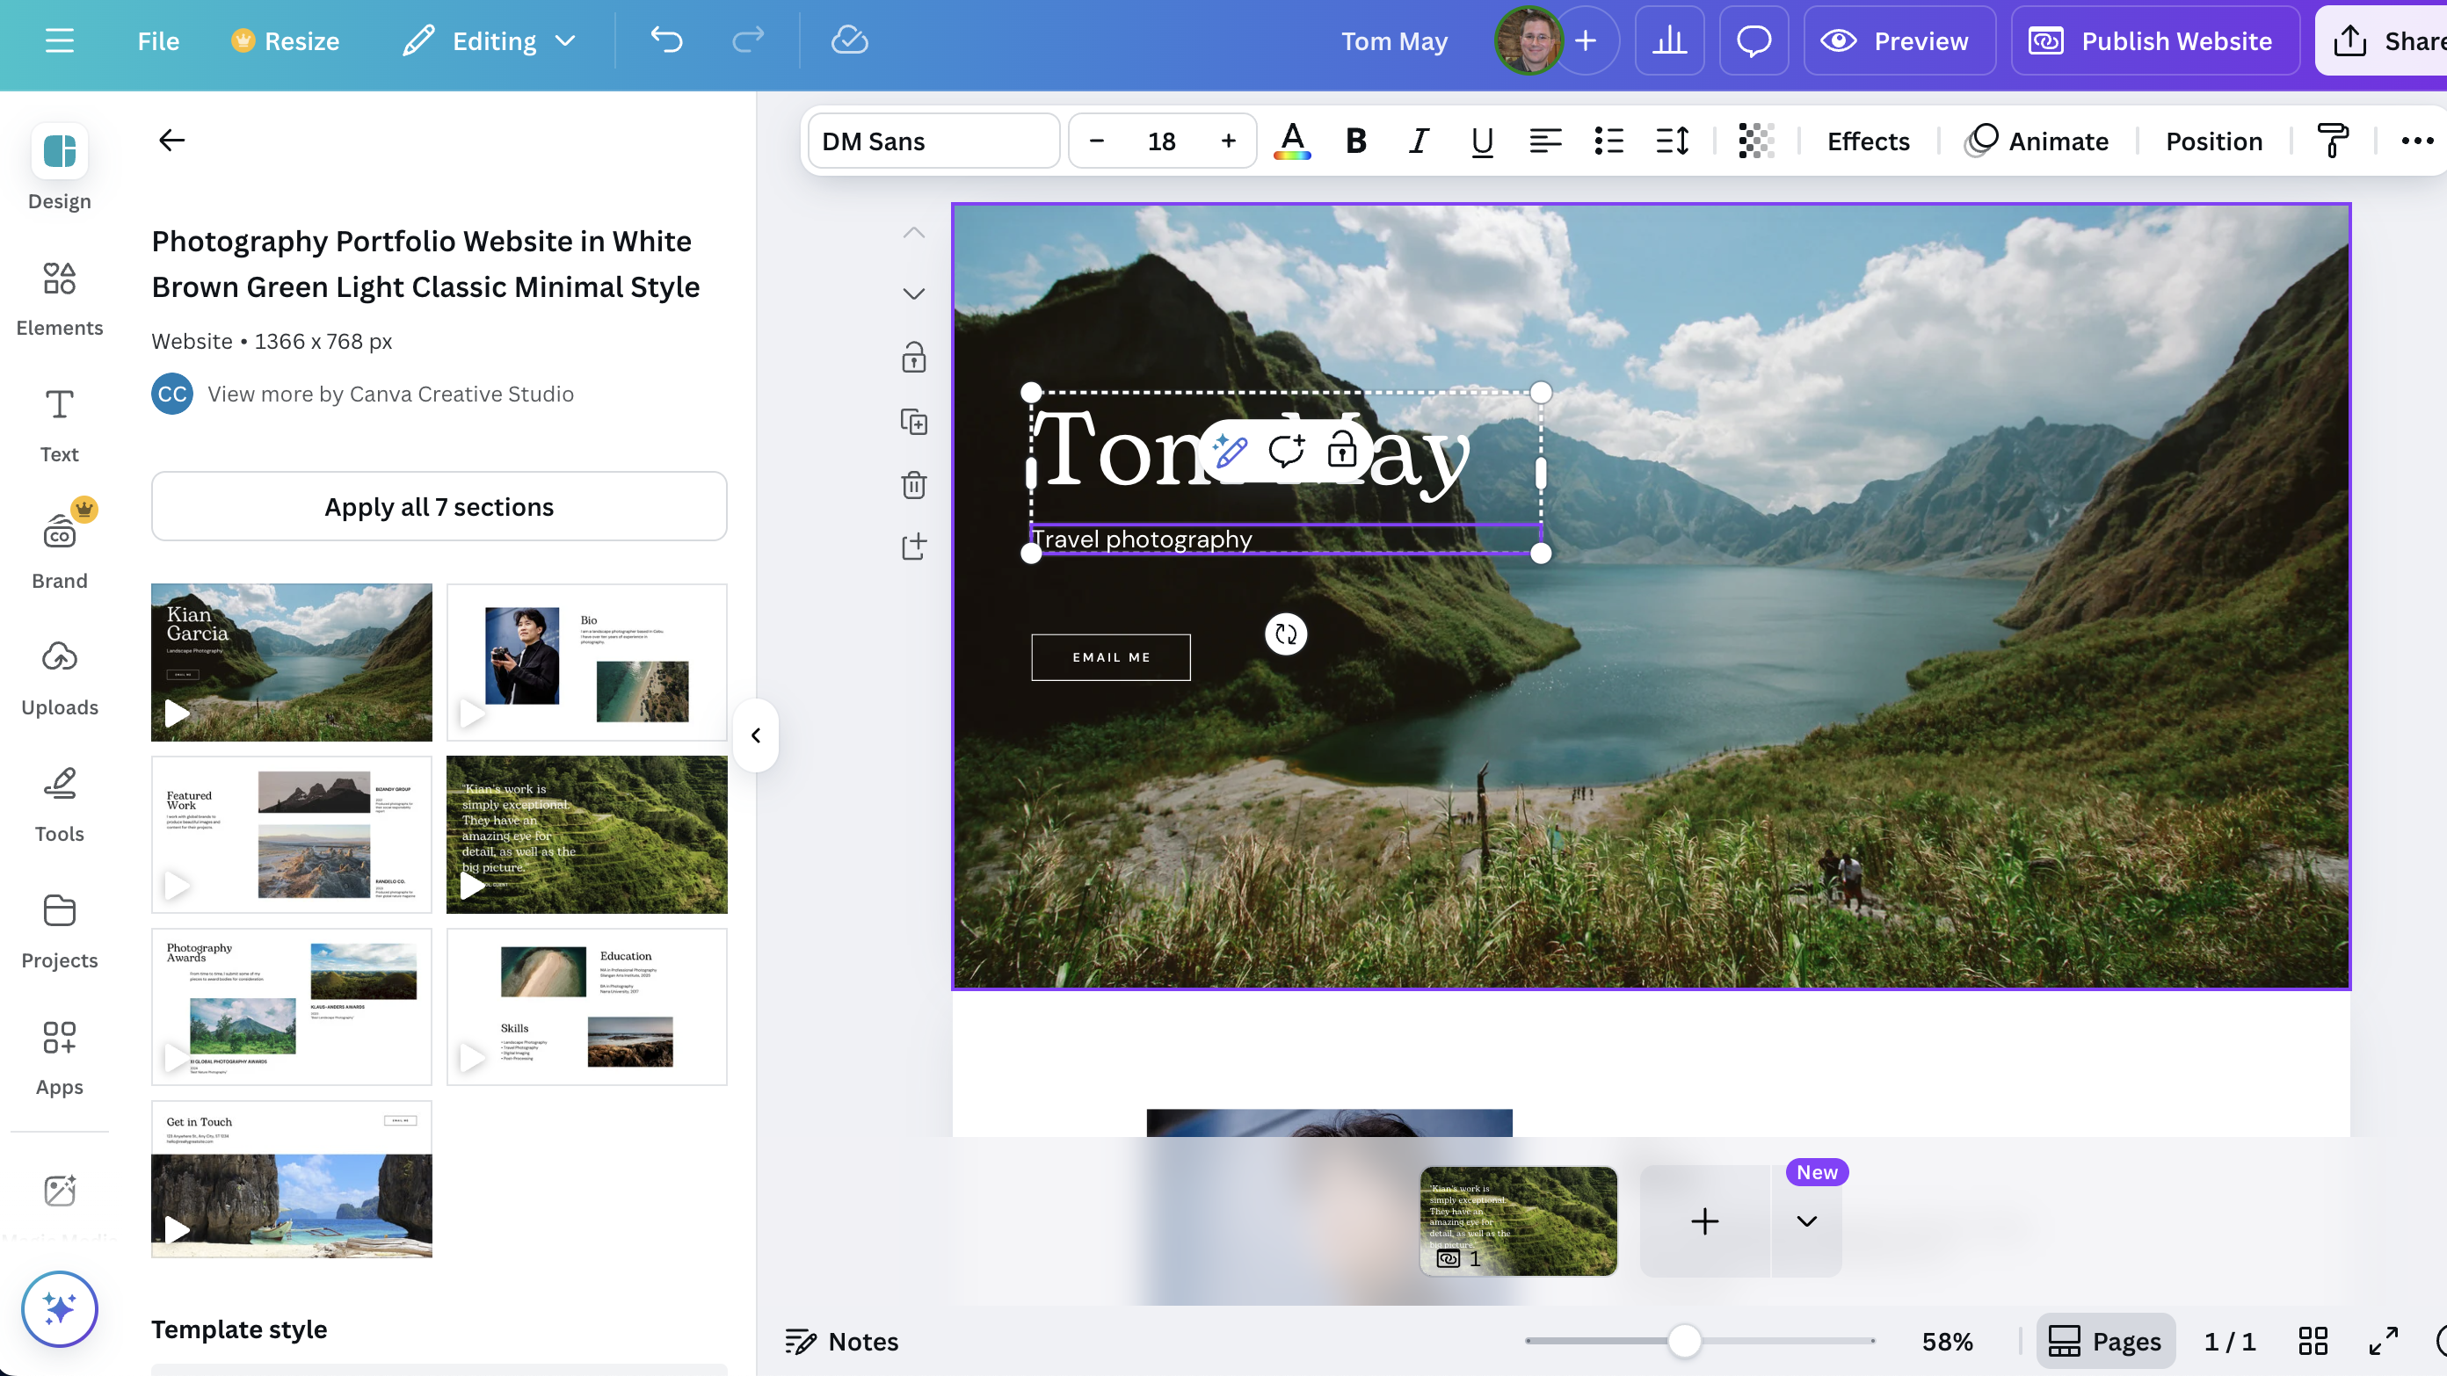Open the Canva AI assistant sparkle button
This screenshot has width=2447, height=1376.
59,1308
